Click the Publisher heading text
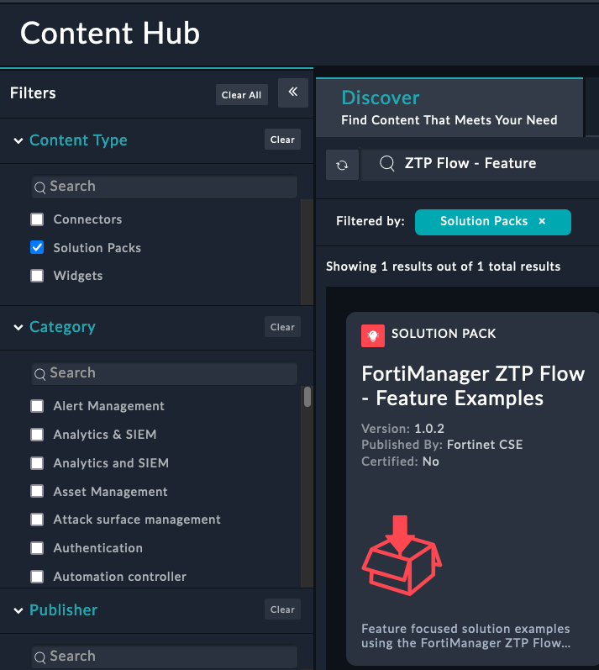Screen dimensions: 599x670 pos(64,609)
